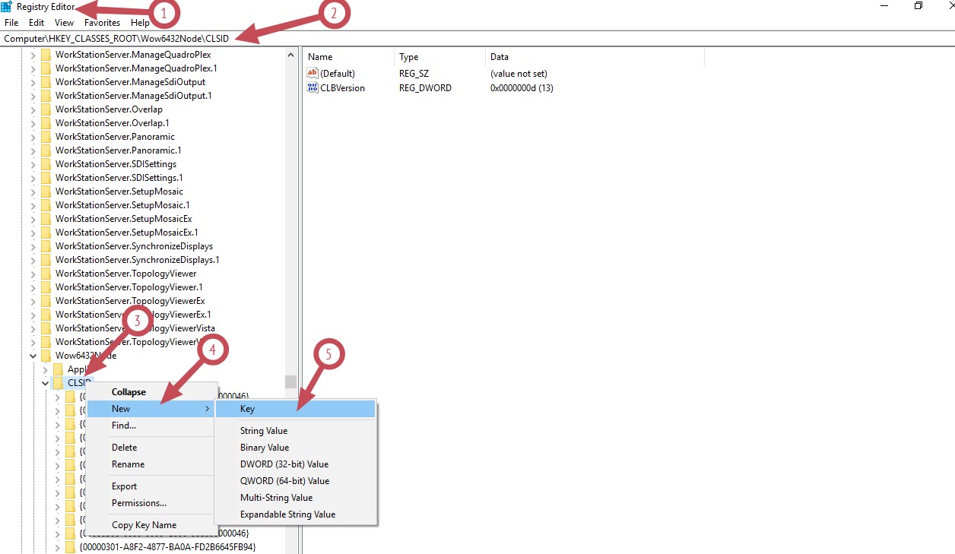Choose Copy Key Name from context menu
The image size is (955, 554).
tap(144, 525)
